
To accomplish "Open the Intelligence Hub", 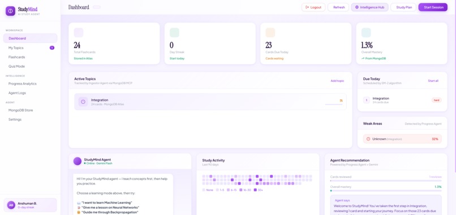I will coord(369,7).
